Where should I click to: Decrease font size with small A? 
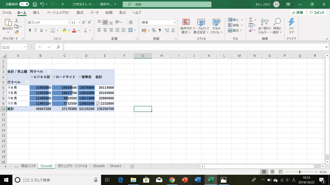pos(90,22)
